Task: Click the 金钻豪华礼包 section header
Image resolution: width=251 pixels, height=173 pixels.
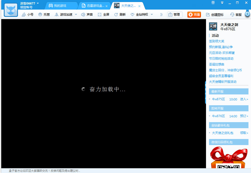Action: 229,125
